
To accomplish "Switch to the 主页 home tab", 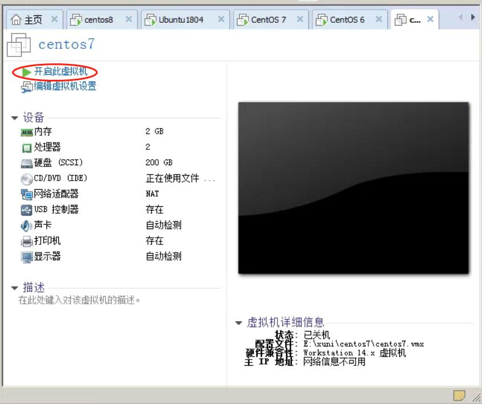I will click(x=34, y=20).
